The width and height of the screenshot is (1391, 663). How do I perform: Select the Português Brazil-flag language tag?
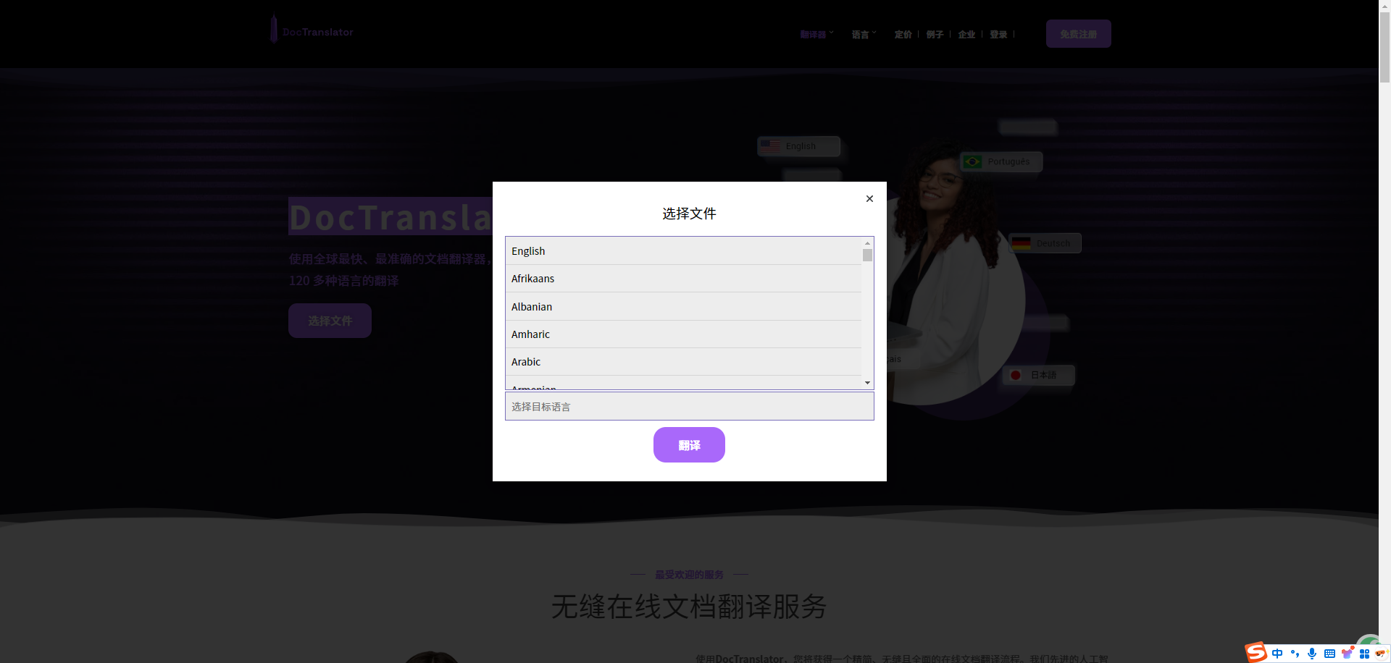point(1001,161)
